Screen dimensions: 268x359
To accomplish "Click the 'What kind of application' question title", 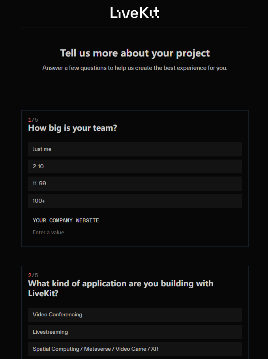I will click(121, 288).
